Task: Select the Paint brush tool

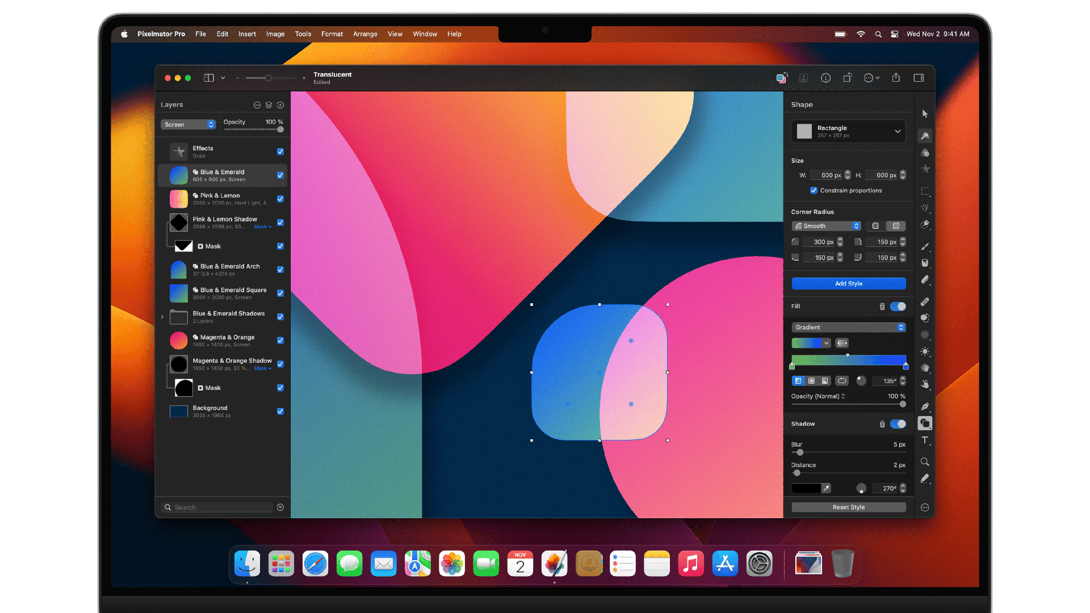Action: pyautogui.click(x=925, y=246)
